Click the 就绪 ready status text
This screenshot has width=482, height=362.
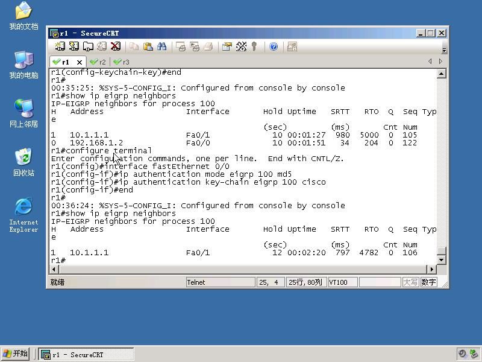click(57, 282)
